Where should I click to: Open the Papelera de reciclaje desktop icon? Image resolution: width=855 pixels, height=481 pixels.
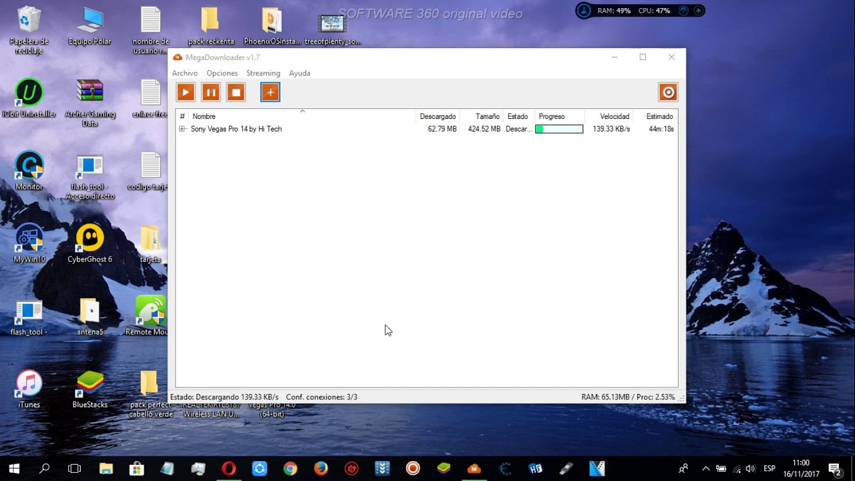point(29,30)
